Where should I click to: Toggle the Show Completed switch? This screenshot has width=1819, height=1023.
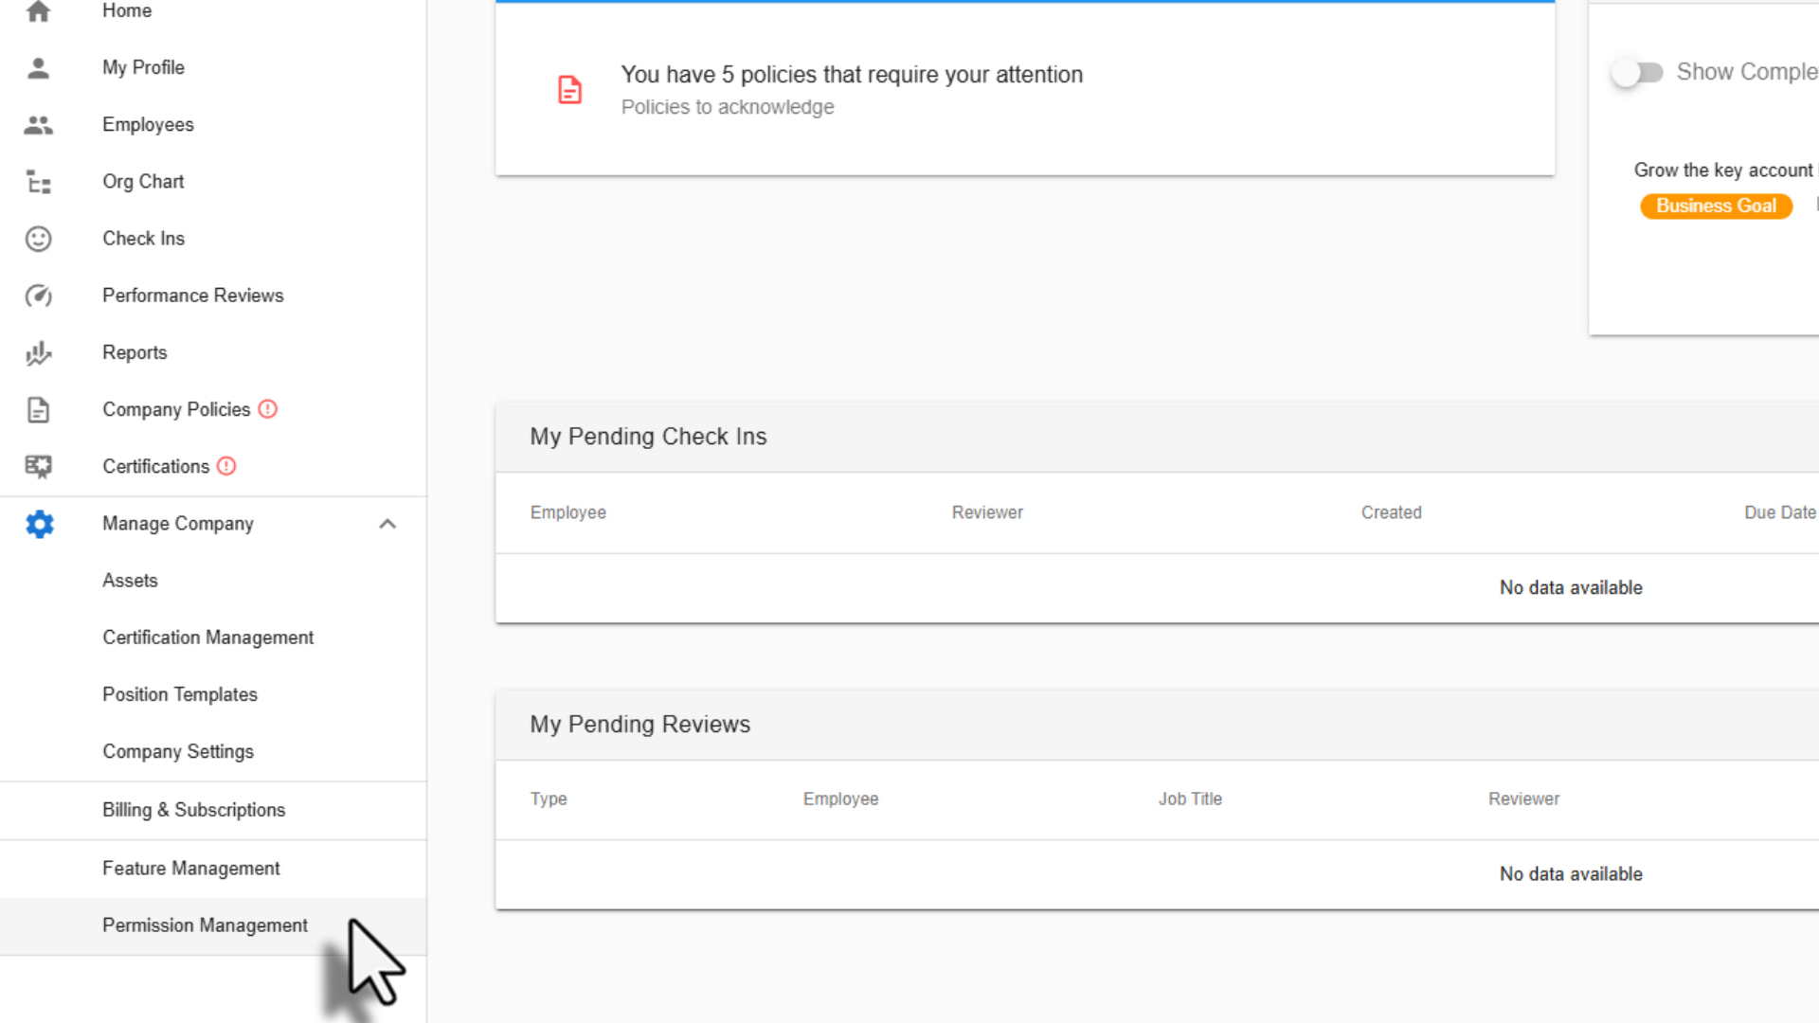coord(1638,73)
